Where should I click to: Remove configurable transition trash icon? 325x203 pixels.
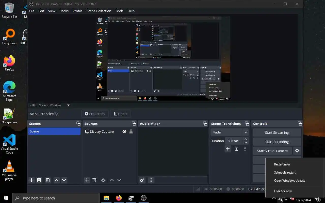click(236, 149)
